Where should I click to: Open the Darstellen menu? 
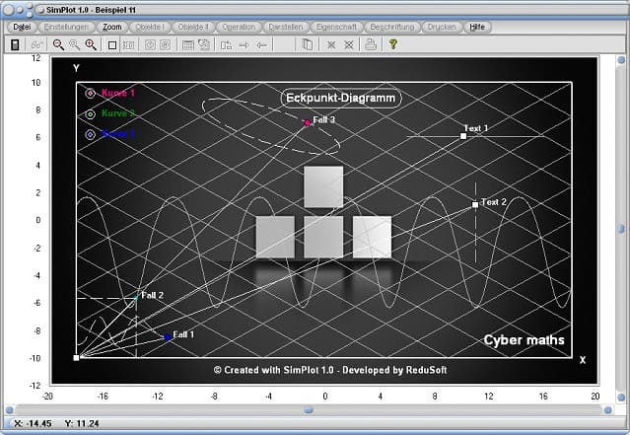[286, 27]
